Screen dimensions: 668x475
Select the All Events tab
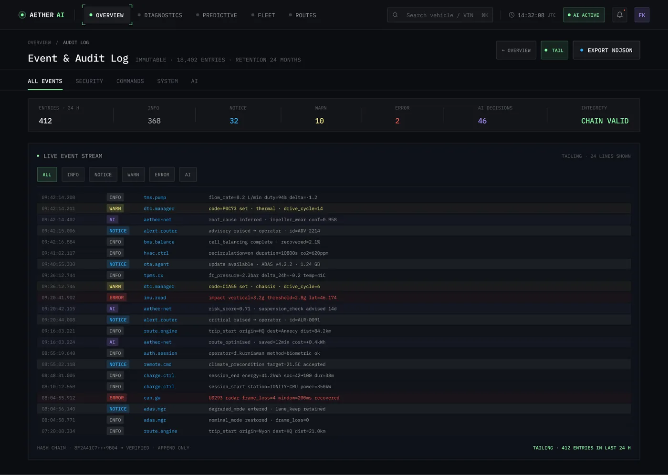pyautogui.click(x=45, y=81)
